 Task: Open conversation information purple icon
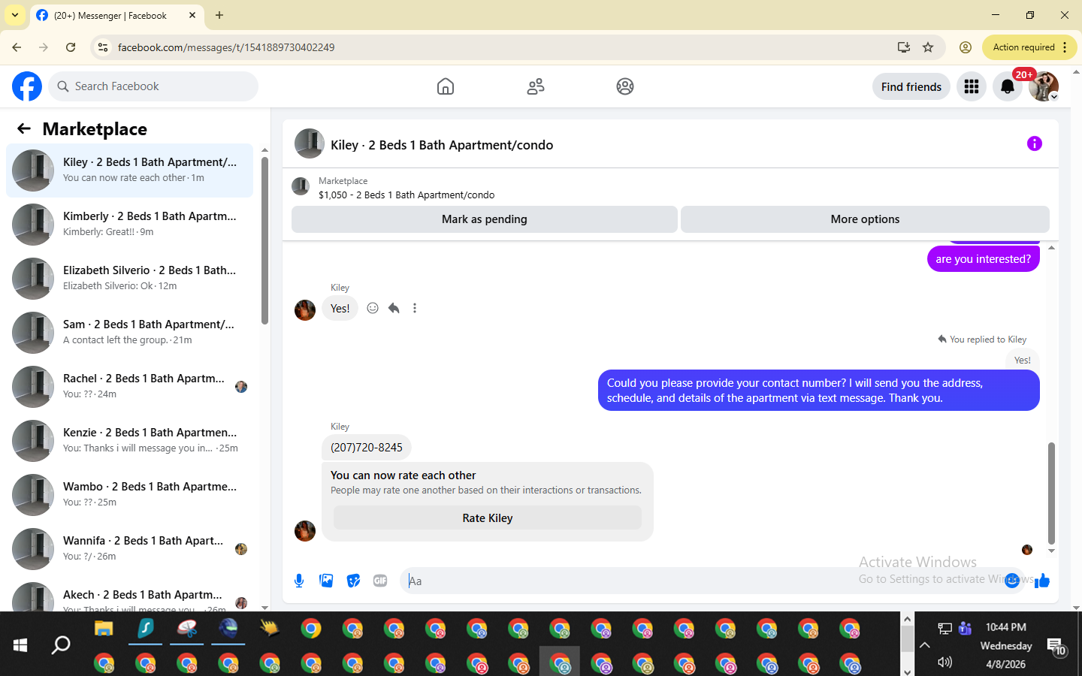tap(1035, 143)
